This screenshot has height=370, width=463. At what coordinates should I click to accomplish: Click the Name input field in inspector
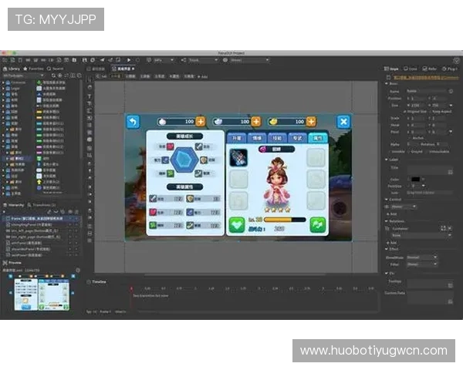[427, 91]
